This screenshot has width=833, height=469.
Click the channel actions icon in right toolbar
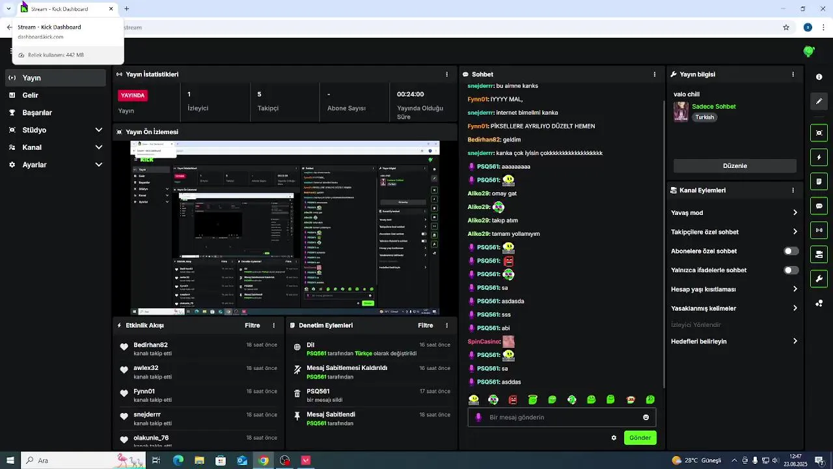819,254
